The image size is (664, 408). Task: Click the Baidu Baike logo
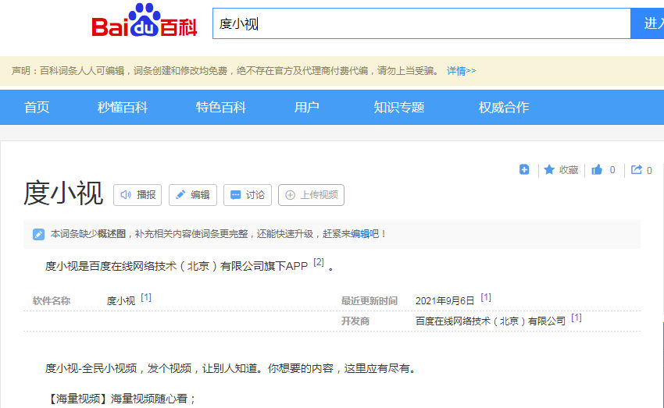pyautogui.click(x=145, y=21)
